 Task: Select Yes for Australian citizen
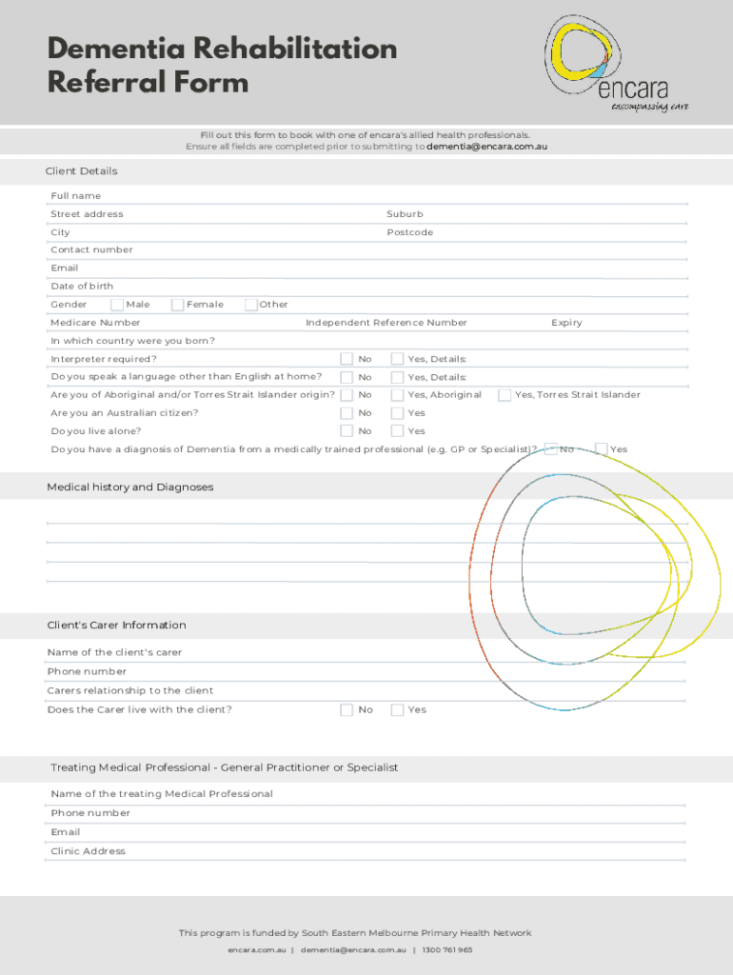397,413
